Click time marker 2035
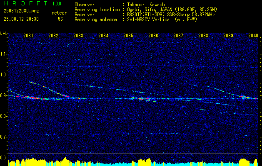Image resolution: width=262 pixels, height=166 pixels. pos(128,35)
